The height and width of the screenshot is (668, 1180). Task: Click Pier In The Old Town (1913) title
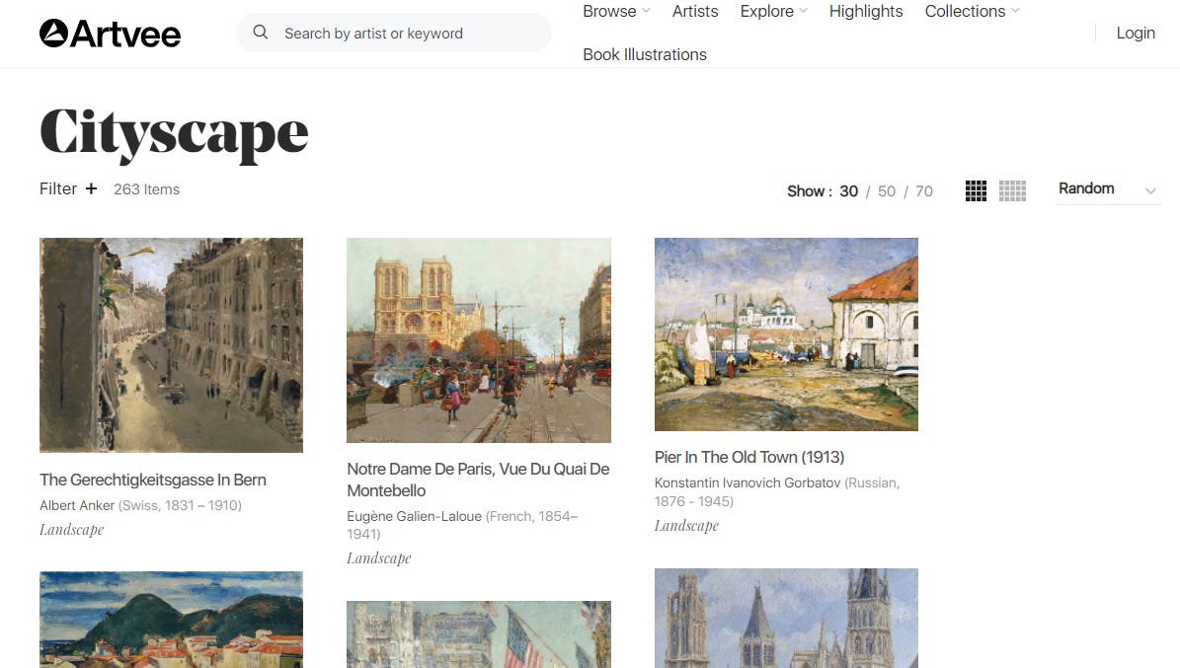748,458
